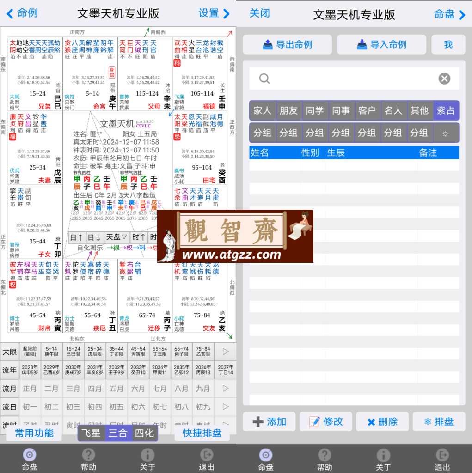Viewport: 472px width, 473px height.
Task: Click the search magnifier icon
Action: (264, 79)
